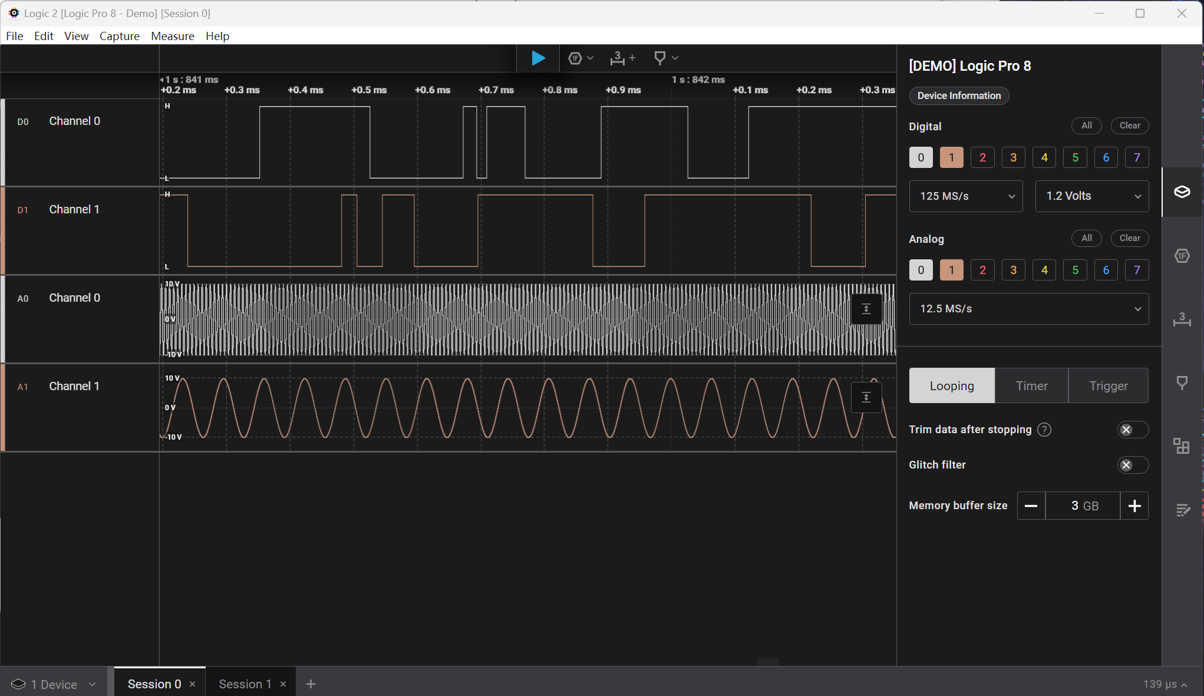Enable analog channel 2
This screenshot has height=696, width=1204.
(x=982, y=270)
